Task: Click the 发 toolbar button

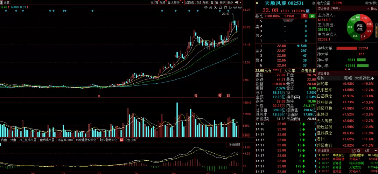Action: 152,2
